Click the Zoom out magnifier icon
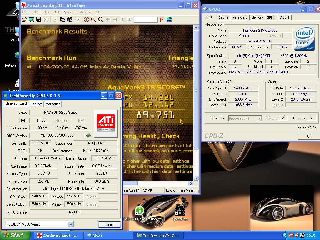This screenshot has width=320, height=240. pos(101,20)
